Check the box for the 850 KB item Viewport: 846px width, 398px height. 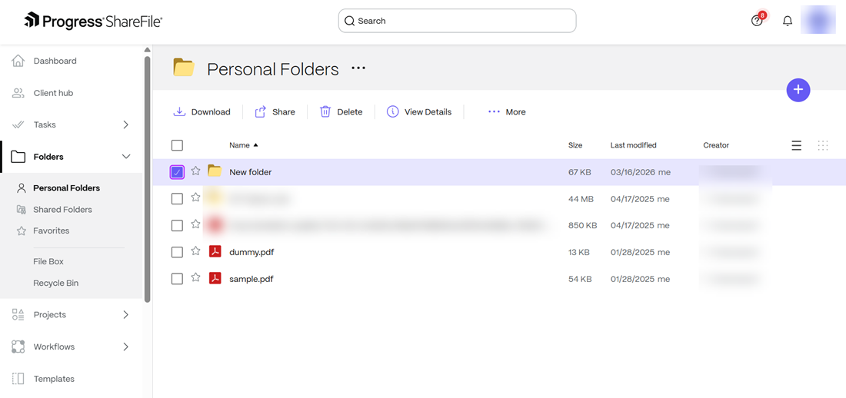tap(177, 225)
